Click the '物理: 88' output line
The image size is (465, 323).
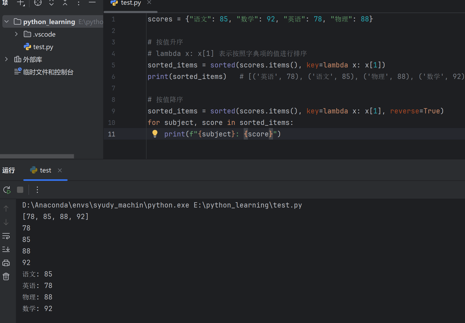[37, 297]
